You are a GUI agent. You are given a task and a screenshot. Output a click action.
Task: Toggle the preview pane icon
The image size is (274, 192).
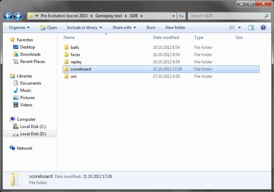(x=251, y=28)
